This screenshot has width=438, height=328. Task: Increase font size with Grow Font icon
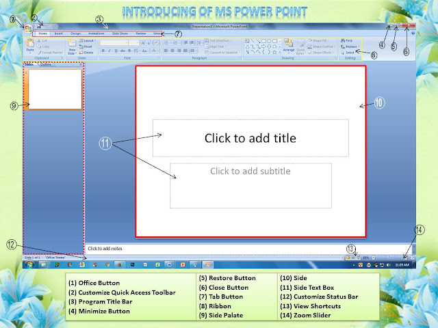point(143,42)
